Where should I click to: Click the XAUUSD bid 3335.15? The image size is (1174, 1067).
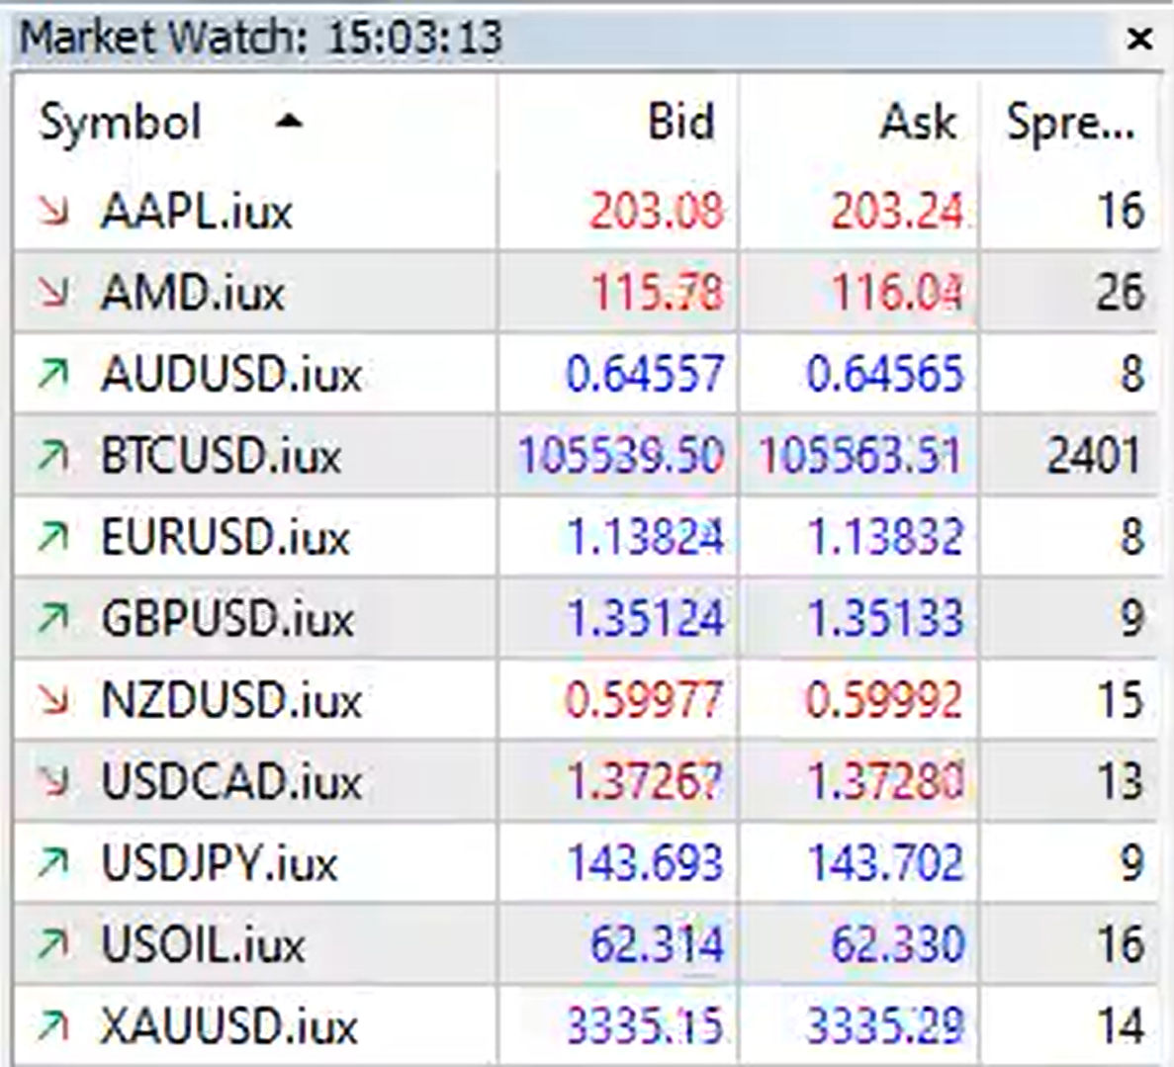[x=646, y=1027]
